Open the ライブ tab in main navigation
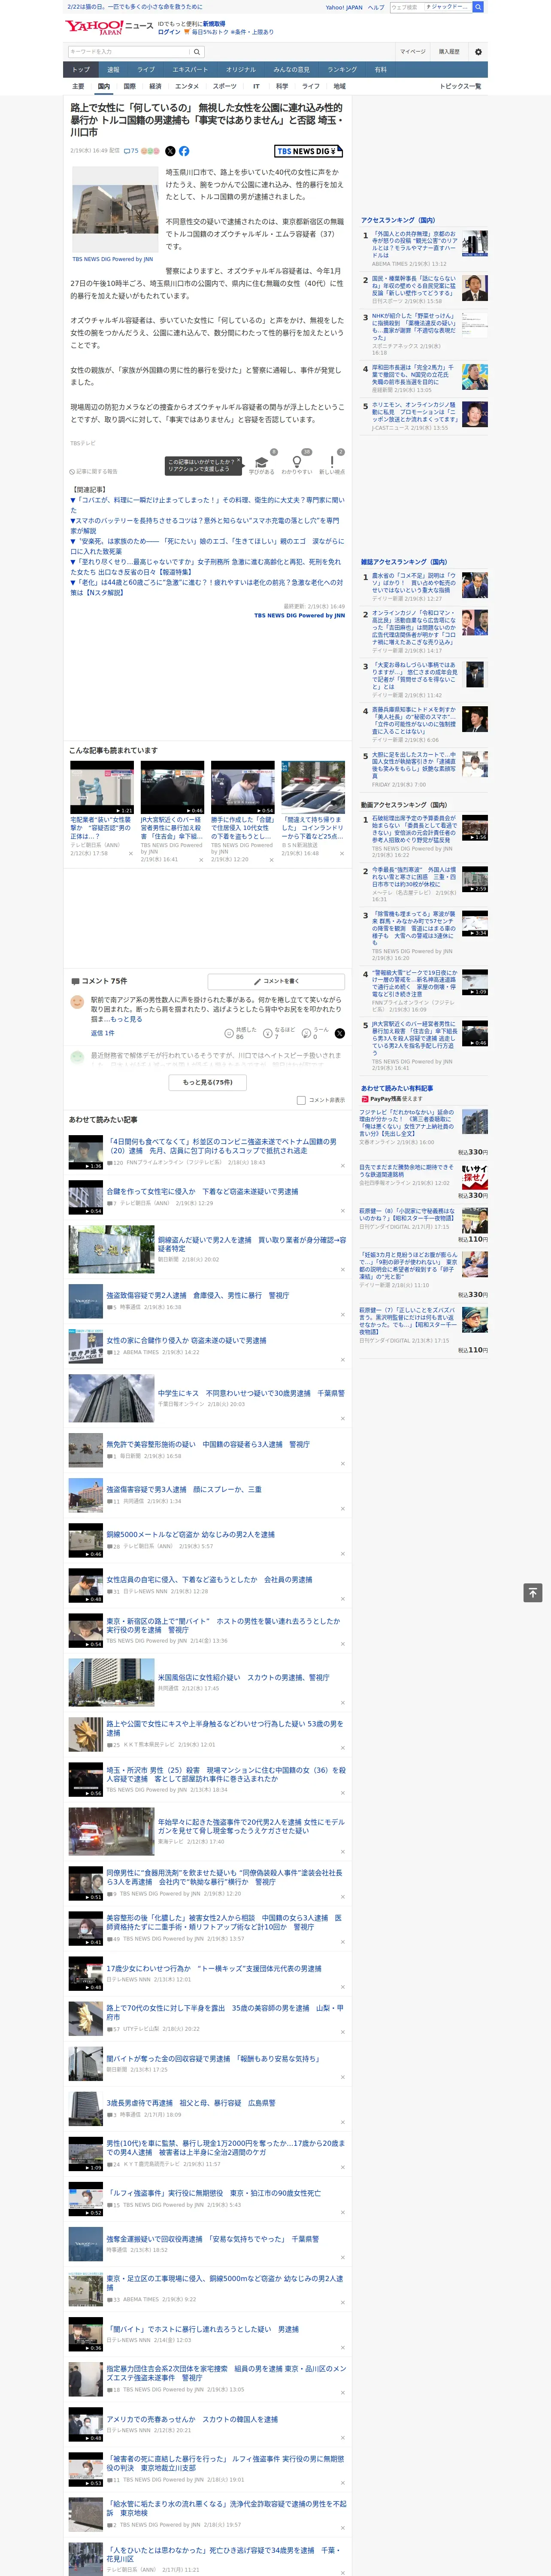This screenshot has height=2576, width=551. 146,70
